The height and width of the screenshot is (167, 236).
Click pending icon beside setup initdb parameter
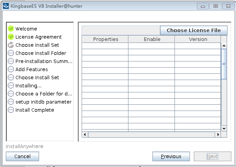tap(11, 102)
